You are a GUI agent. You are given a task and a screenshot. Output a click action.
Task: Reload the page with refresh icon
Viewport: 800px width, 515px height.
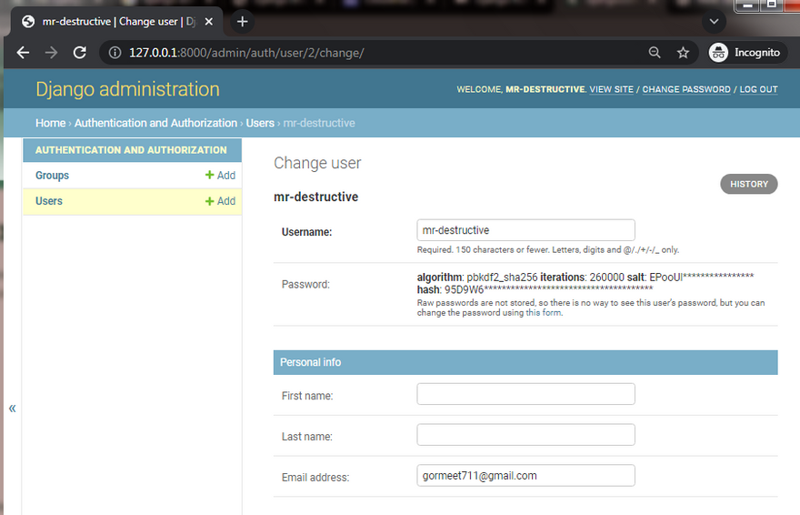click(80, 53)
